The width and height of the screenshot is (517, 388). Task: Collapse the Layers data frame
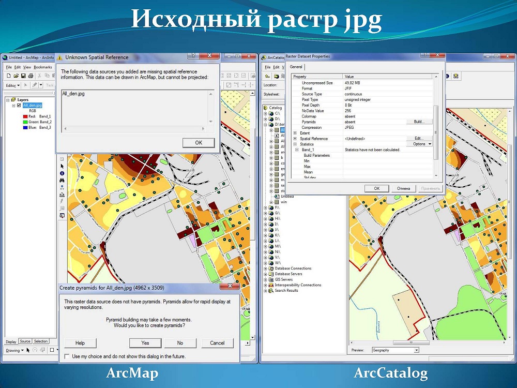[x=8, y=100]
